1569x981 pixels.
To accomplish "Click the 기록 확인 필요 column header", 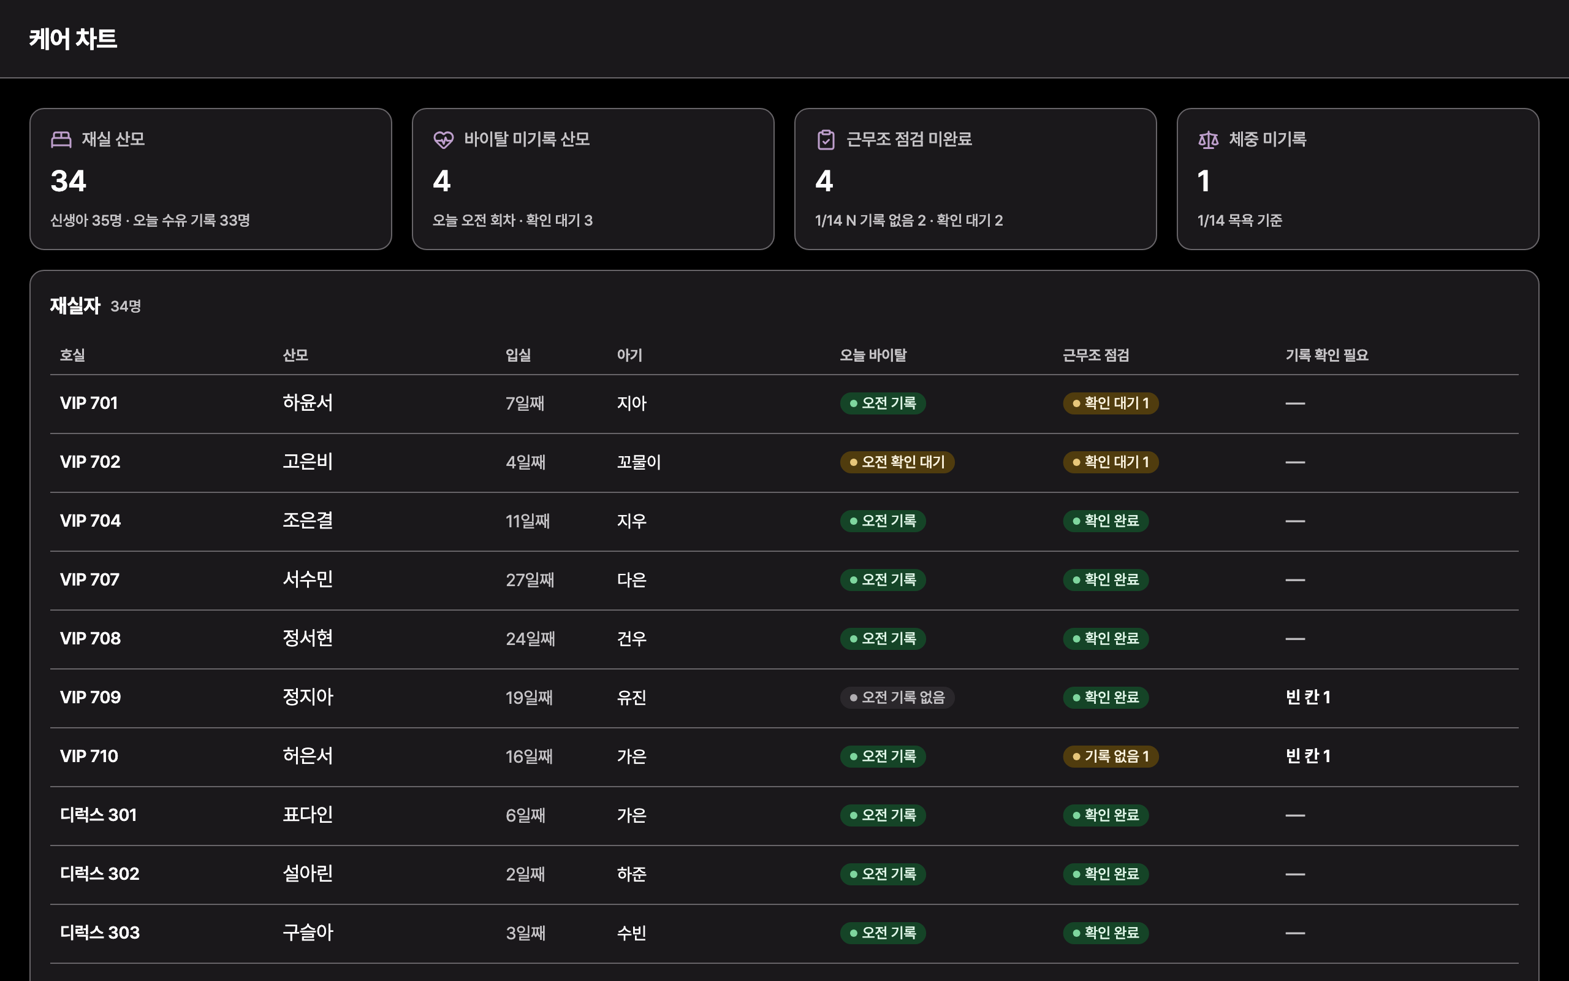I will coord(1327,355).
